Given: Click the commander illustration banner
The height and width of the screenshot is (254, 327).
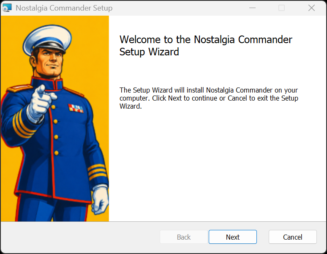Looking at the screenshot, I should [55, 118].
